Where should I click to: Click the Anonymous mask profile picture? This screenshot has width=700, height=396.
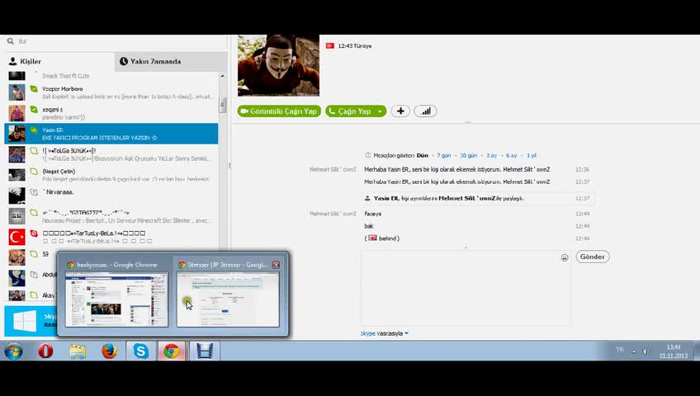coord(278,65)
